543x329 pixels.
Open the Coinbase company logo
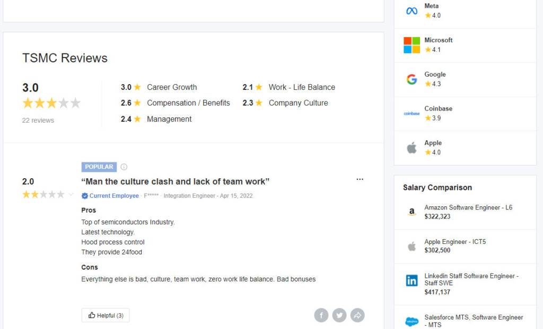click(411, 113)
